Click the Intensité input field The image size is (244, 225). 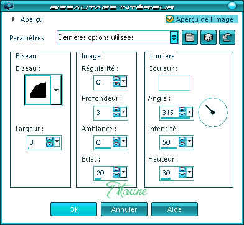(169, 142)
